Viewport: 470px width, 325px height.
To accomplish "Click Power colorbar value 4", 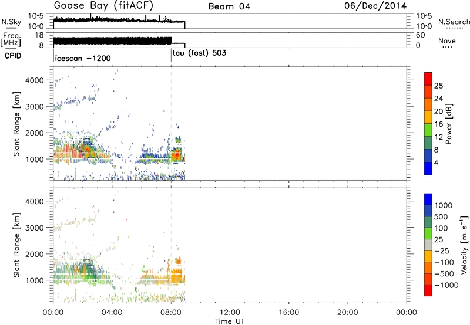I will 436,162.
